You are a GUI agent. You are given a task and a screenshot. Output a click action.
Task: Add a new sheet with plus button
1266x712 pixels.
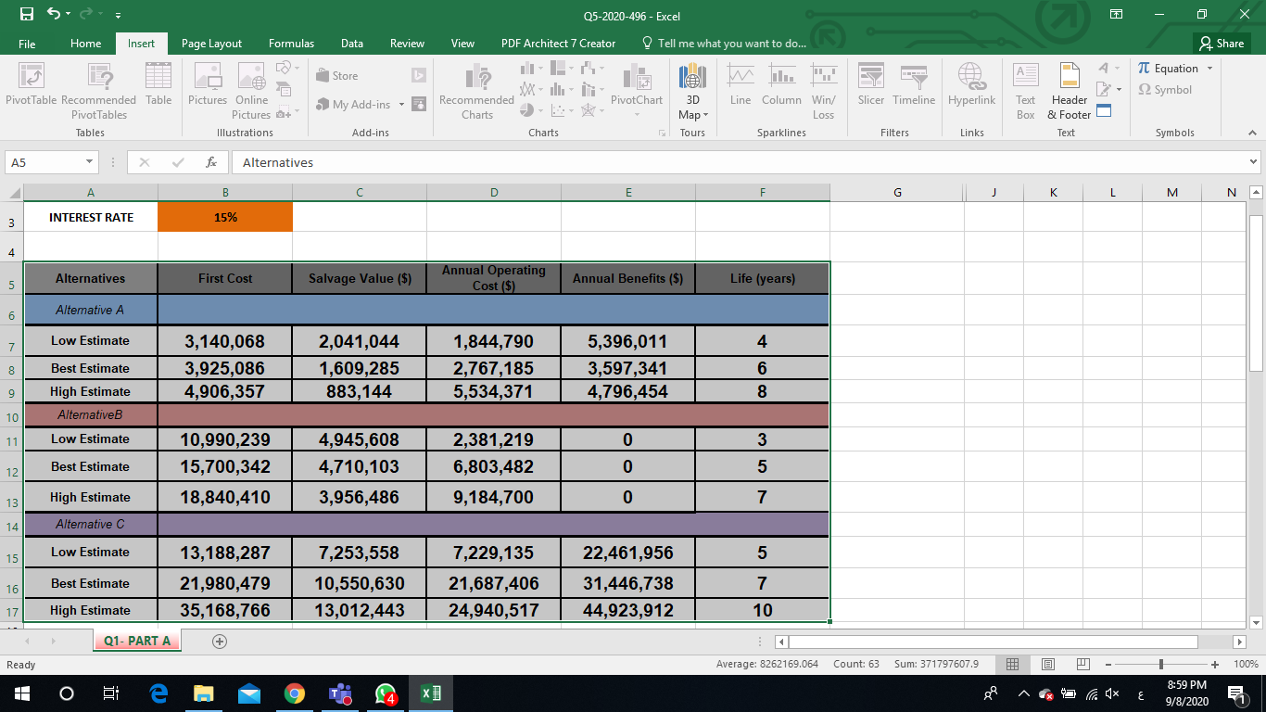point(220,641)
